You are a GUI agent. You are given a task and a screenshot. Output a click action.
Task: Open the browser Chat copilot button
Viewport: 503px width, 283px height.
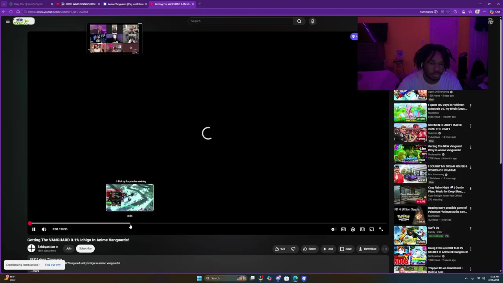pos(494,12)
